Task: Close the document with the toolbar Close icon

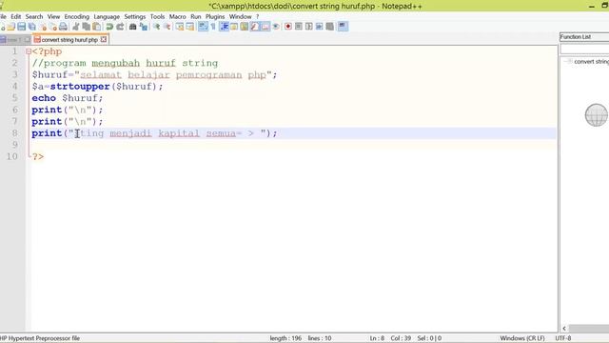Action: (43, 27)
